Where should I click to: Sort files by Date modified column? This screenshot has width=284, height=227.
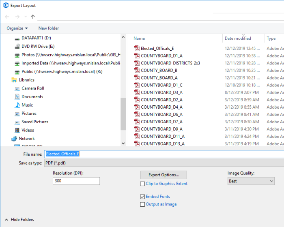pyautogui.click(x=238, y=39)
